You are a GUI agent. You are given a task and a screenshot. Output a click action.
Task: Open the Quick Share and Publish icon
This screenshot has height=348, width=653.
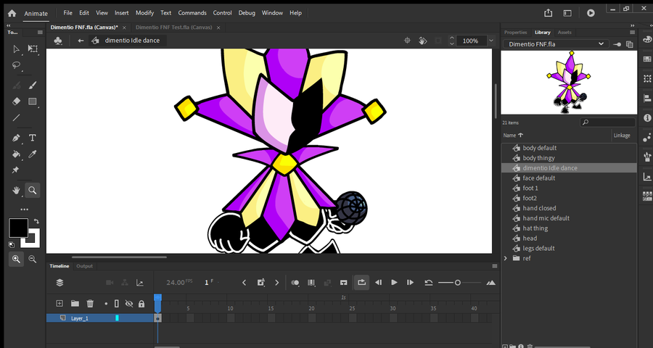click(x=549, y=13)
